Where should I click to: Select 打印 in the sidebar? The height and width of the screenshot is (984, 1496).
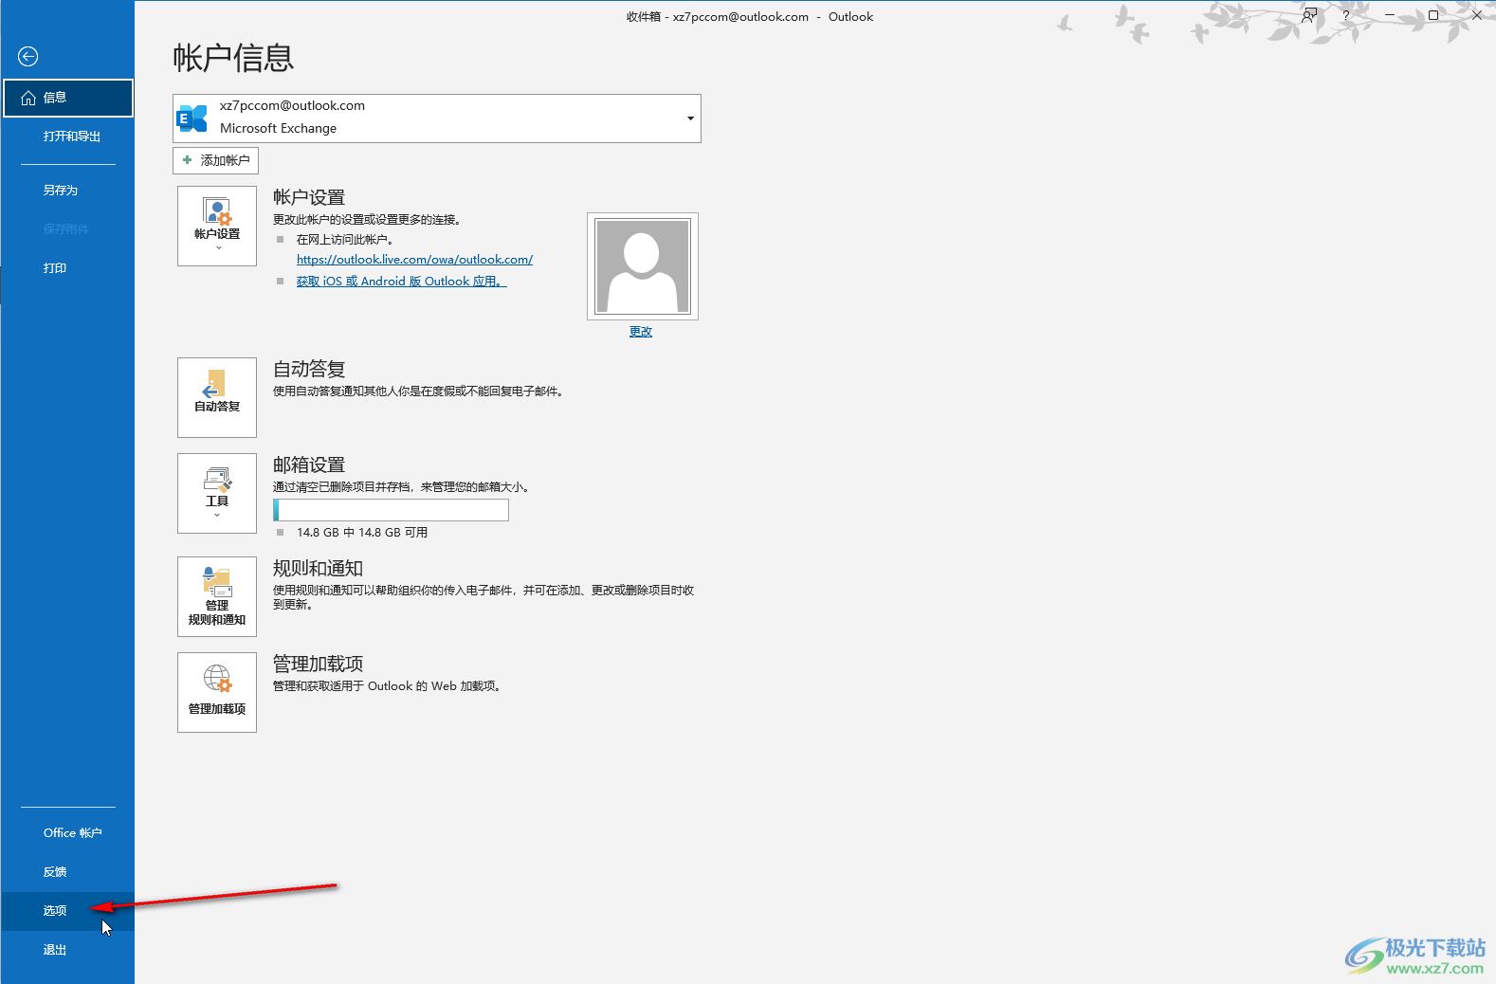(x=67, y=268)
